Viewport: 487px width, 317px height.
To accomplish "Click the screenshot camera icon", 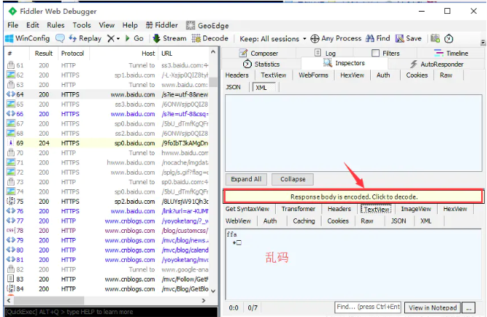I will pyautogui.click(x=435, y=38).
